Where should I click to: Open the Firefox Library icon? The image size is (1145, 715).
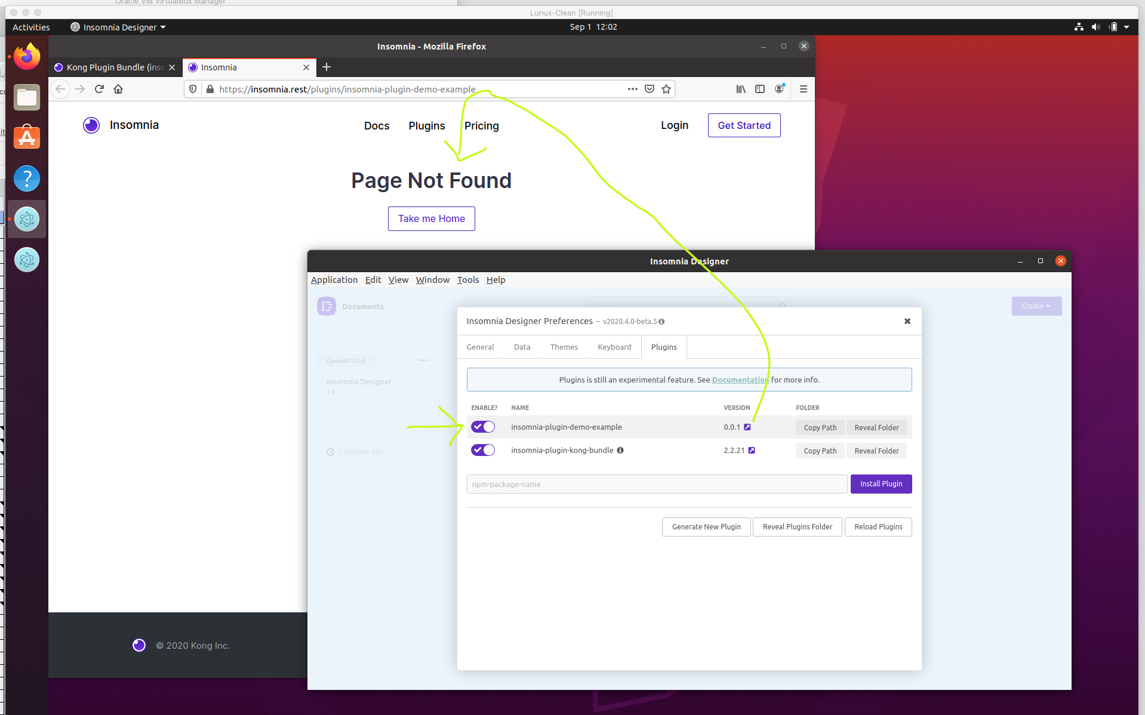pyautogui.click(x=741, y=89)
